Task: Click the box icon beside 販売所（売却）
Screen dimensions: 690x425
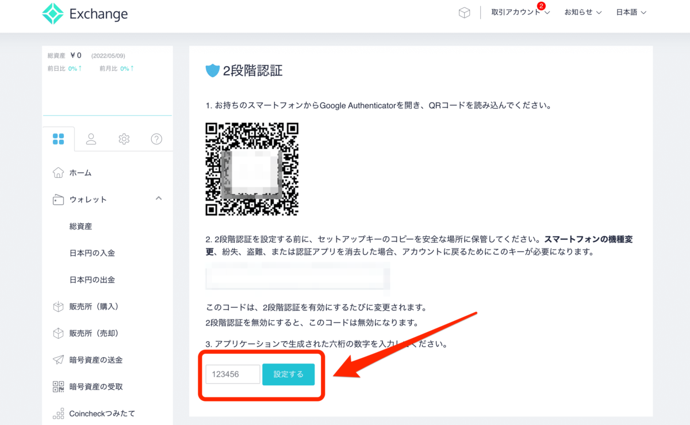Action: tap(58, 333)
